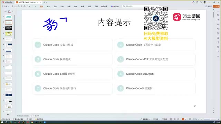Image resolution: width=221 pixels, height=124 pixels.
Task: Expand quick access toolbar customize arrow
Action: click(35, 6)
